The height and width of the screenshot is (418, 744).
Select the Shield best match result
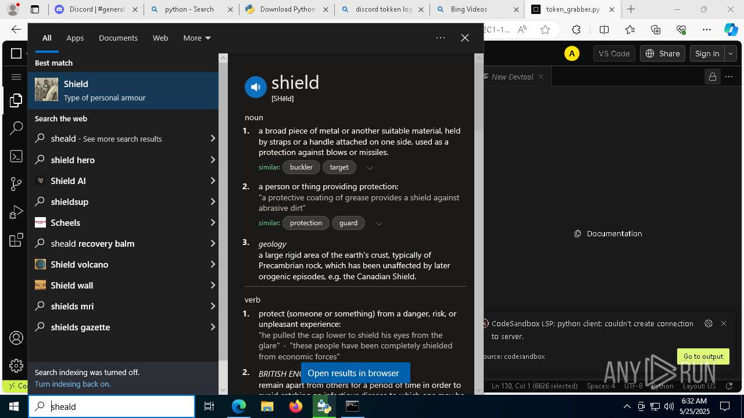click(123, 91)
